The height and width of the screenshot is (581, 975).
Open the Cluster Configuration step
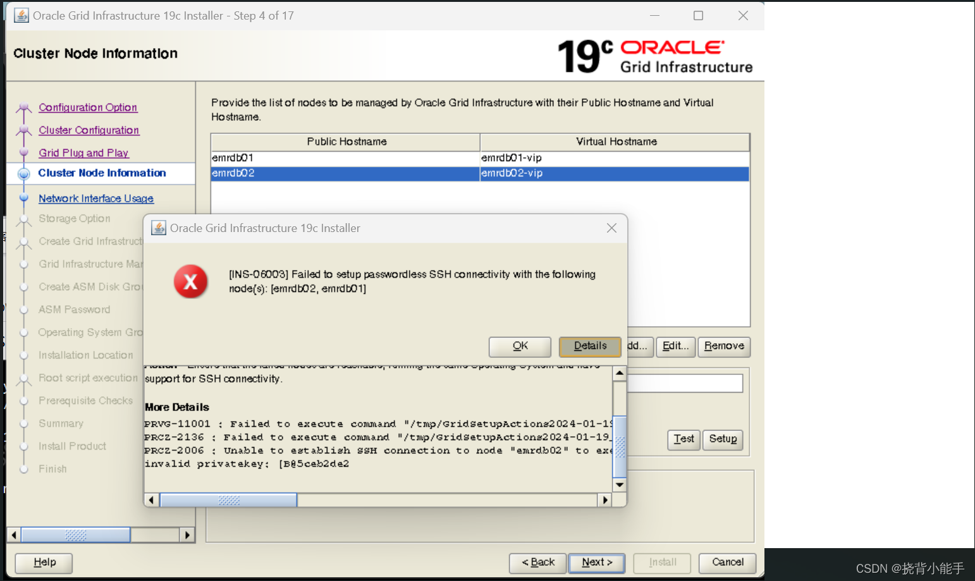[x=89, y=130]
